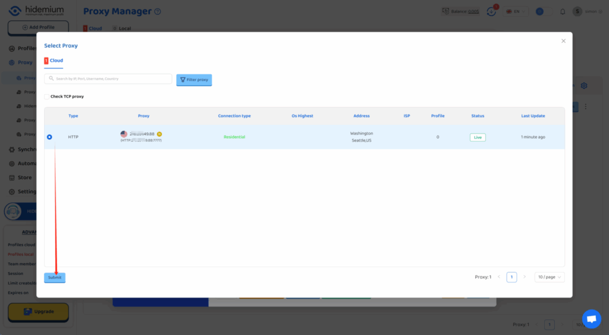Click the headset support icon
Viewport: 609px width, 335px height.
(x=13, y=212)
